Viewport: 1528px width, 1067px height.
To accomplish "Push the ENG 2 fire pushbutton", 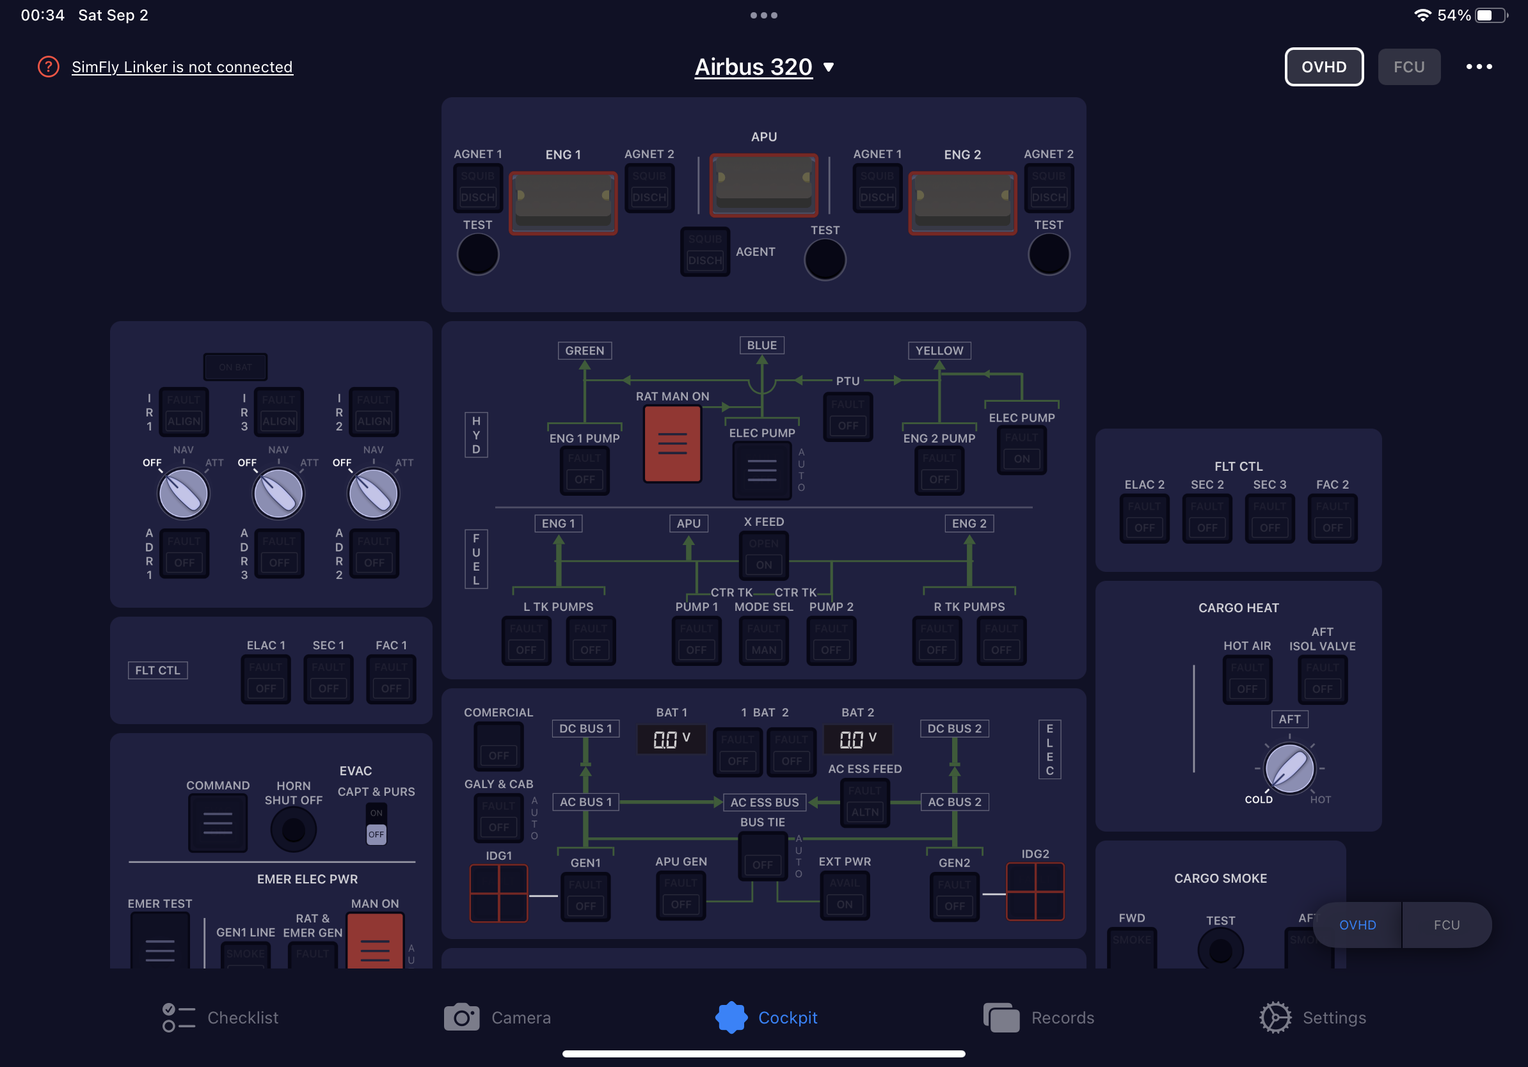I will pyautogui.click(x=962, y=203).
